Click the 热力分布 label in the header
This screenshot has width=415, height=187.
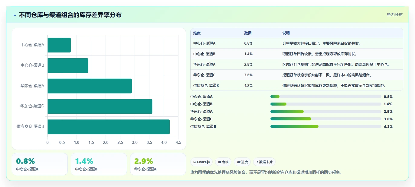(394, 15)
